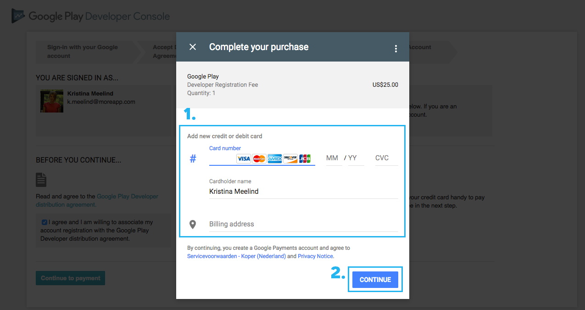This screenshot has width=585, height=310.
Task: Open the three-dot options menu
Action: (x=396, y=49)
